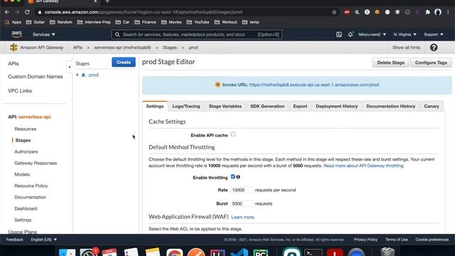Screen dimensions: 455x256
Task: Click the AWS logo home icon
Action: point(17,34)
